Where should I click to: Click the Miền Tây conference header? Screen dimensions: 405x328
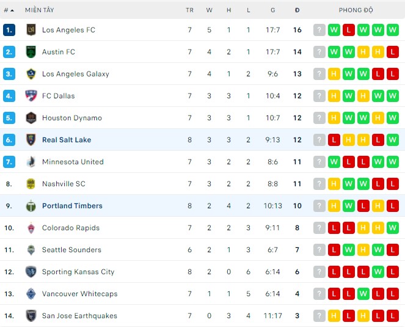(38, 10)
